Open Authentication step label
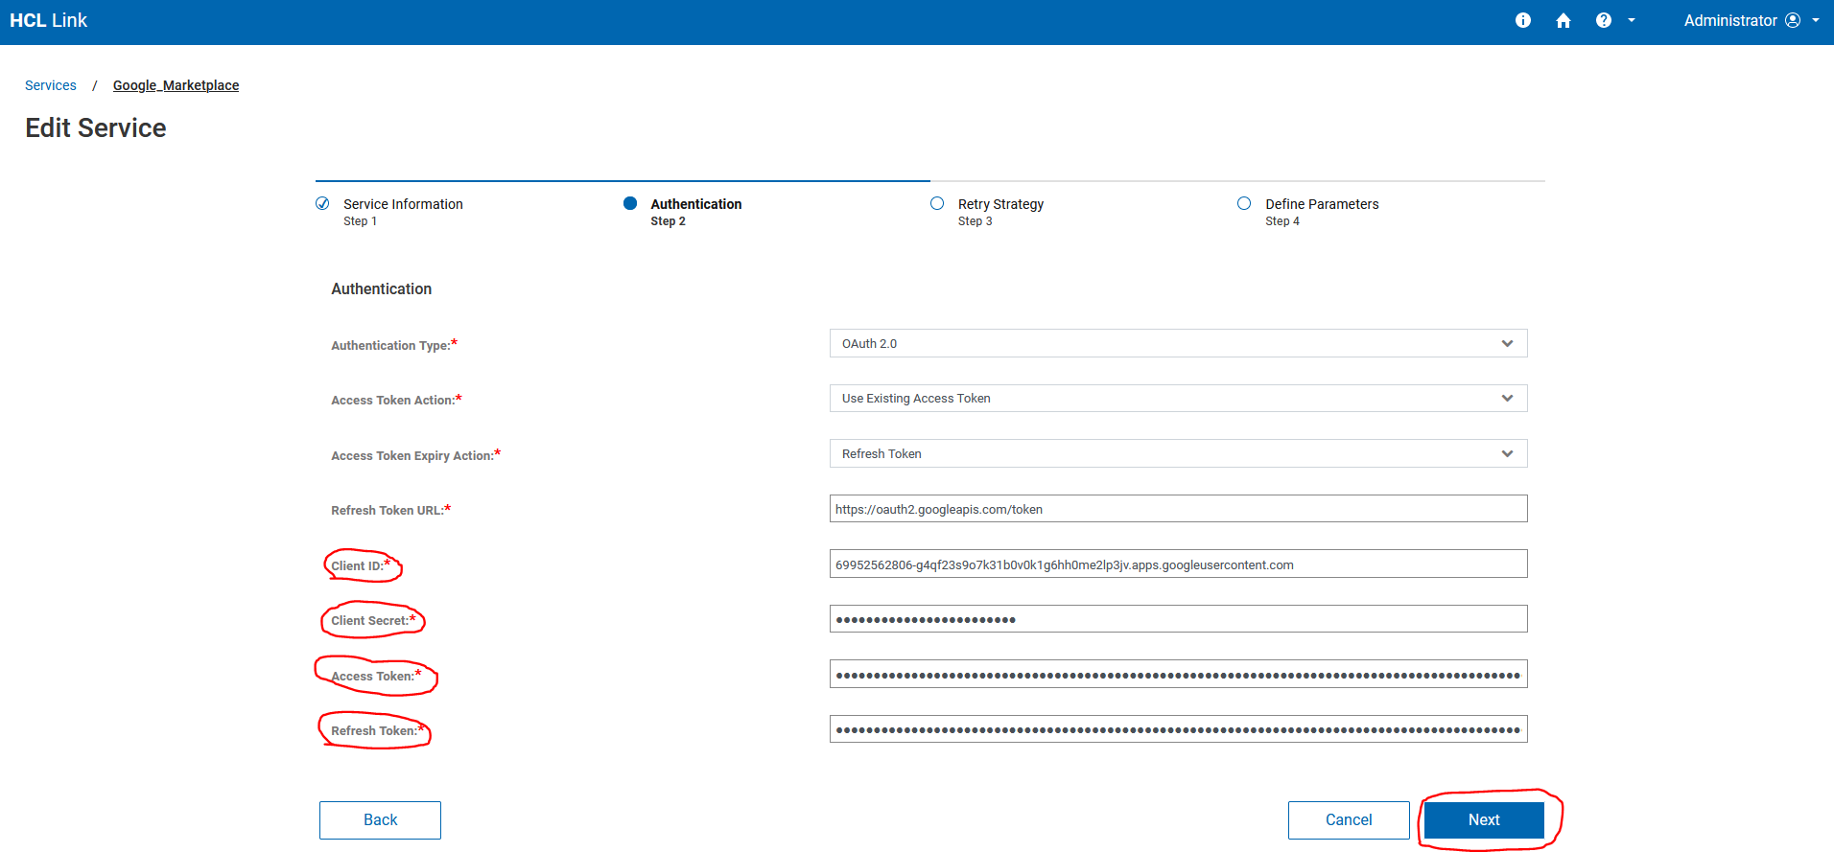Screen dimensions: 1834x852 [x=696, y=204]
